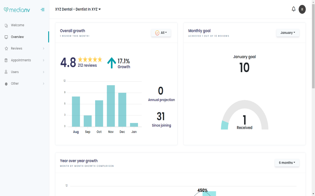Open the XYZ Dental location dropdown
The width and height of the screenshot is (315, 196).
point(78,9)
